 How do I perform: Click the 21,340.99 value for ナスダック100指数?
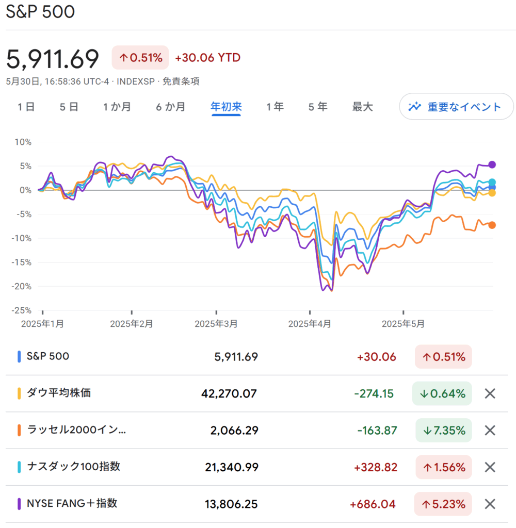click(x=232, y=467)
